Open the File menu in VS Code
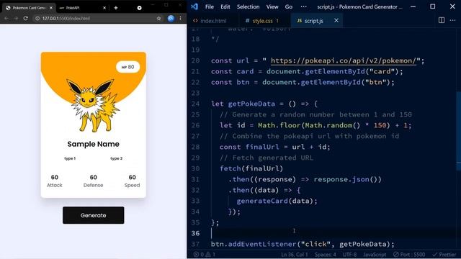The image size is (461, 259). [210, 6]
